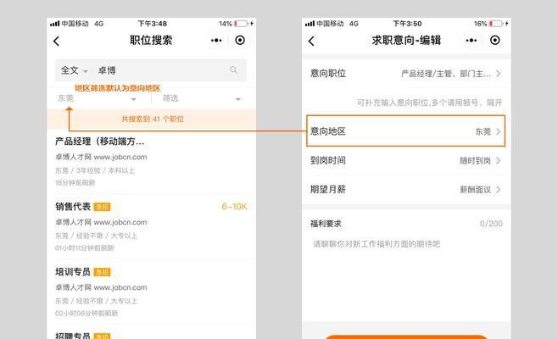
Task: Tap the signal bars in the right phone status bar
Action: click(310, 24)
